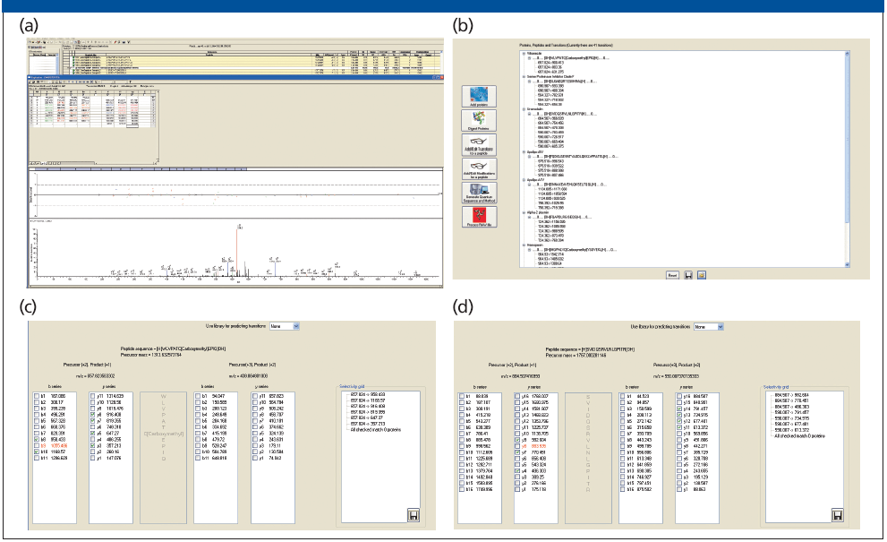Viewport: 887px width, 542px height.
Task: Select the first transition under Hemopexin
Action: (x=551, y=254)
